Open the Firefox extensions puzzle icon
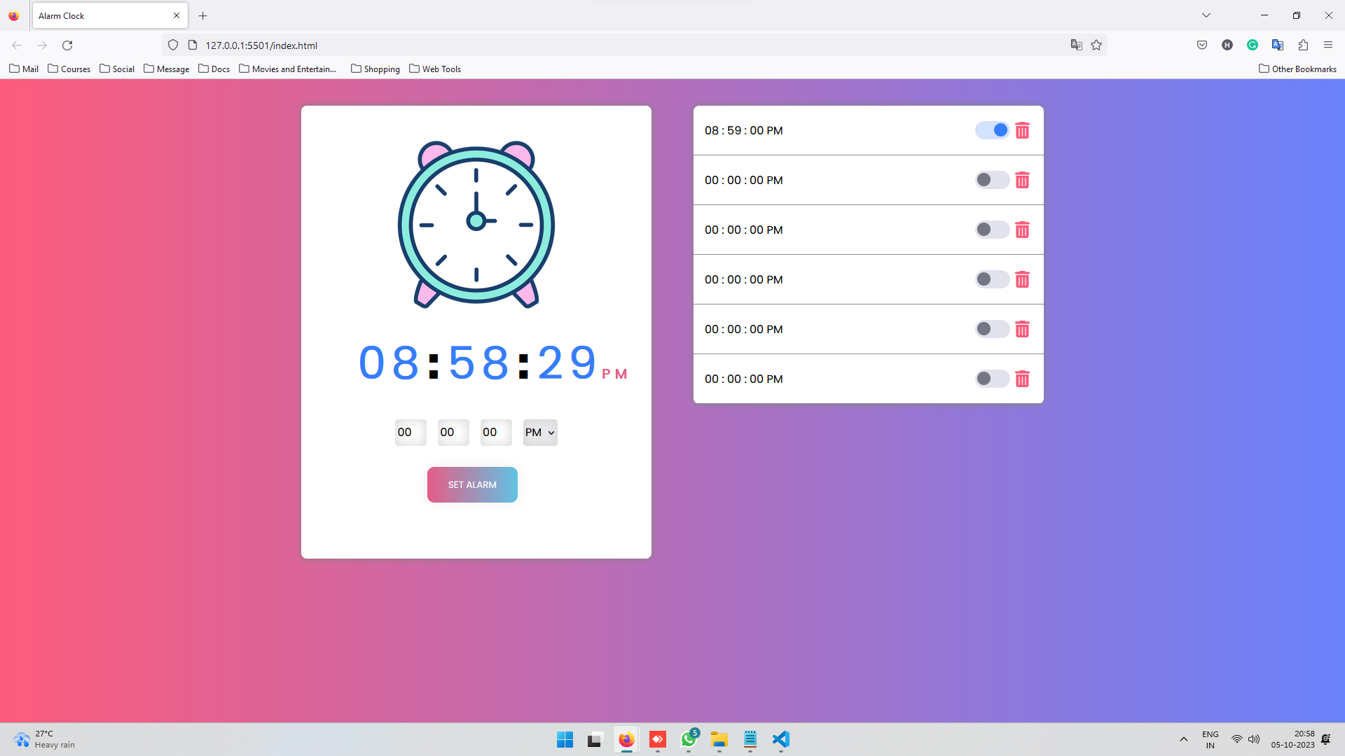 point(1303,45)
